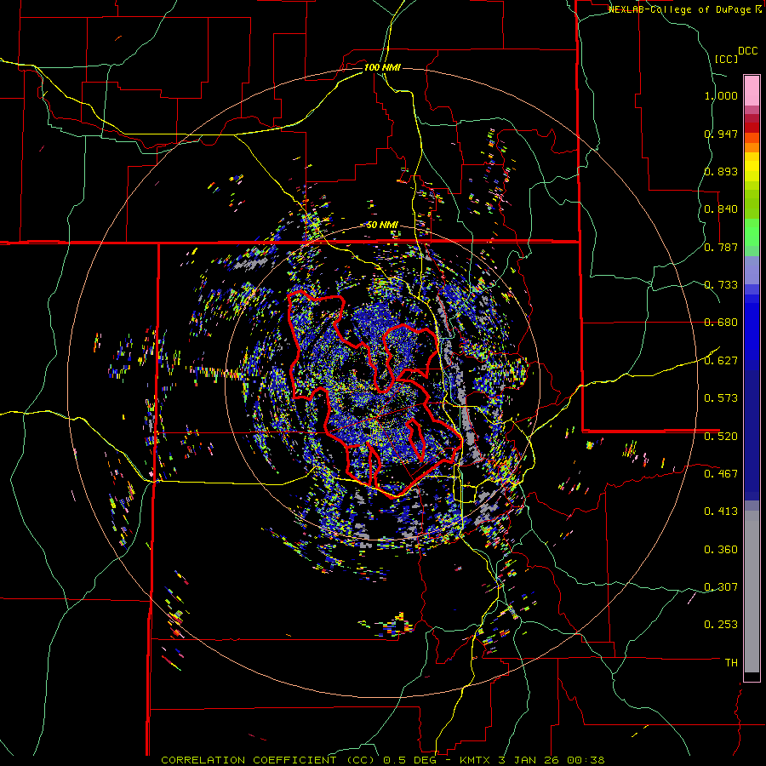Select the 0.360 scale value

(x=721, y=550)
